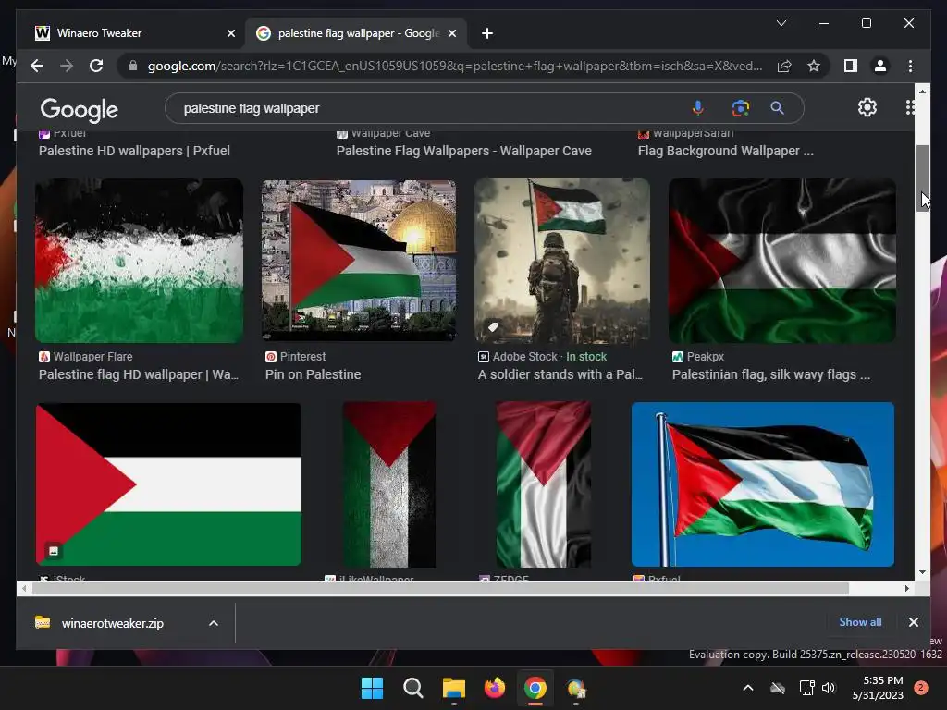Image resolution: width=947 pixels, height=710 pixels.
Task: Click the forward navigation arrow
Action: point(67,66)
